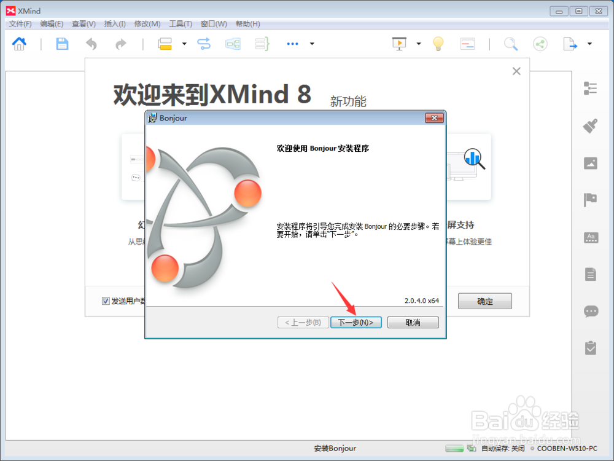Viewport: 614px width, 461px height.
Task: Open the 工具(T) menu
Action: click(x=181, y=24)
